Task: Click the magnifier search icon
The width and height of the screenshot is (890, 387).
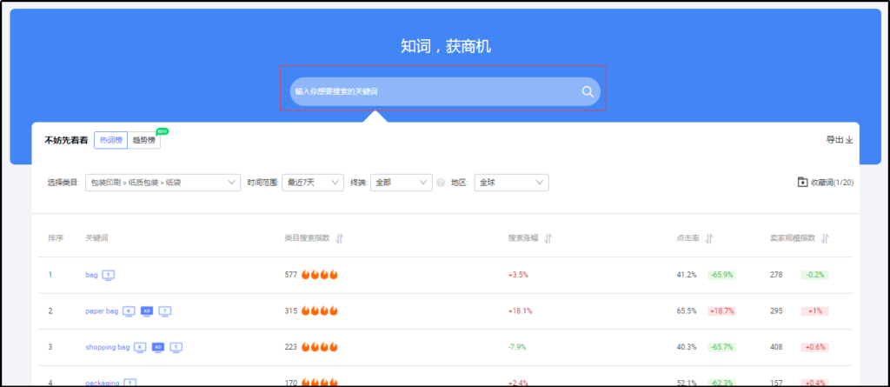Action: pos(588,91)
